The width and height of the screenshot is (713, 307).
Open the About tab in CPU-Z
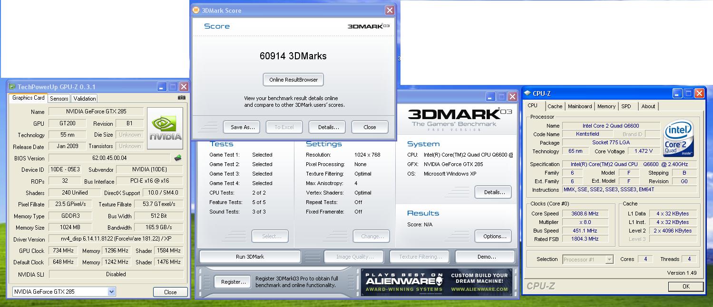tap(648, 106)
